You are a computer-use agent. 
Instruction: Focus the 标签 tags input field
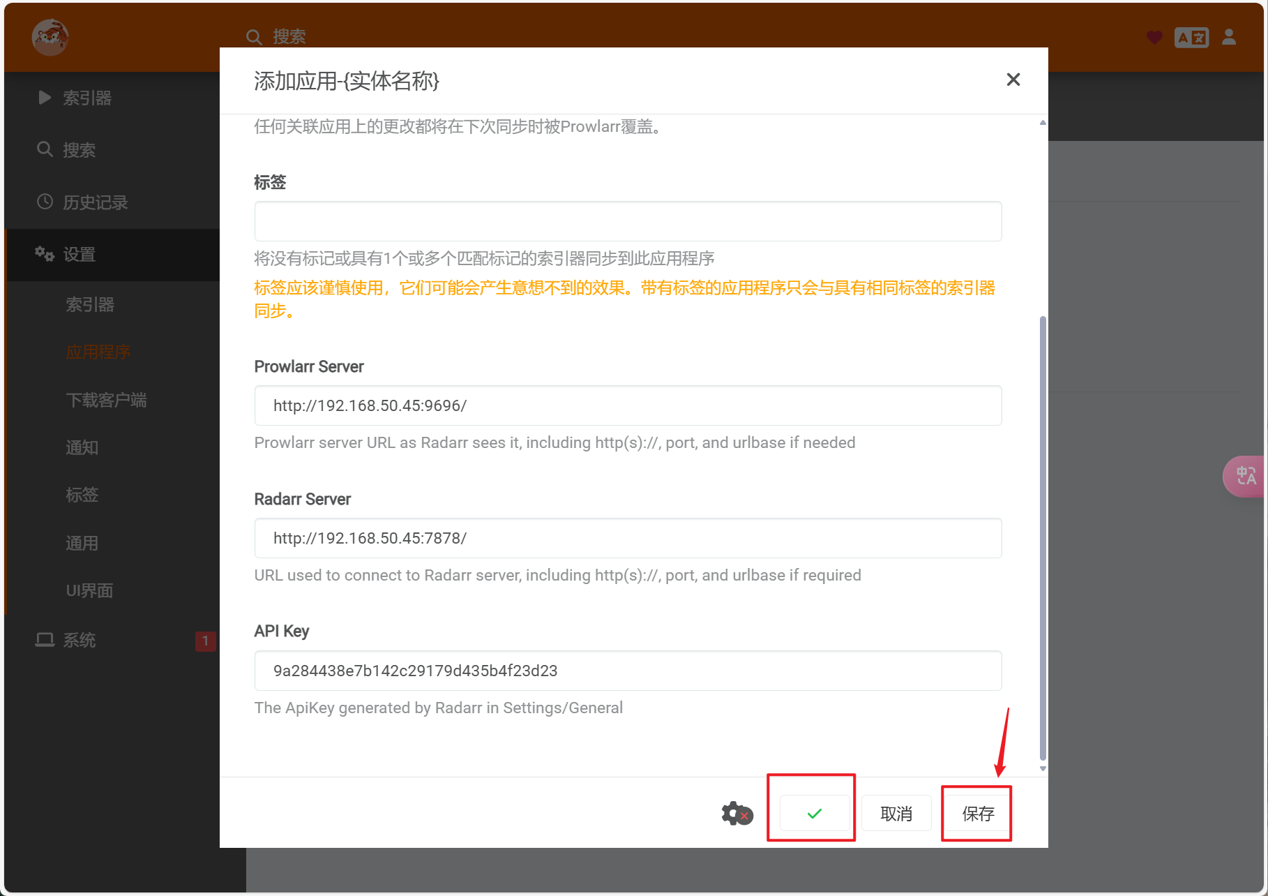pyautogui.click(x=628, y=221)
